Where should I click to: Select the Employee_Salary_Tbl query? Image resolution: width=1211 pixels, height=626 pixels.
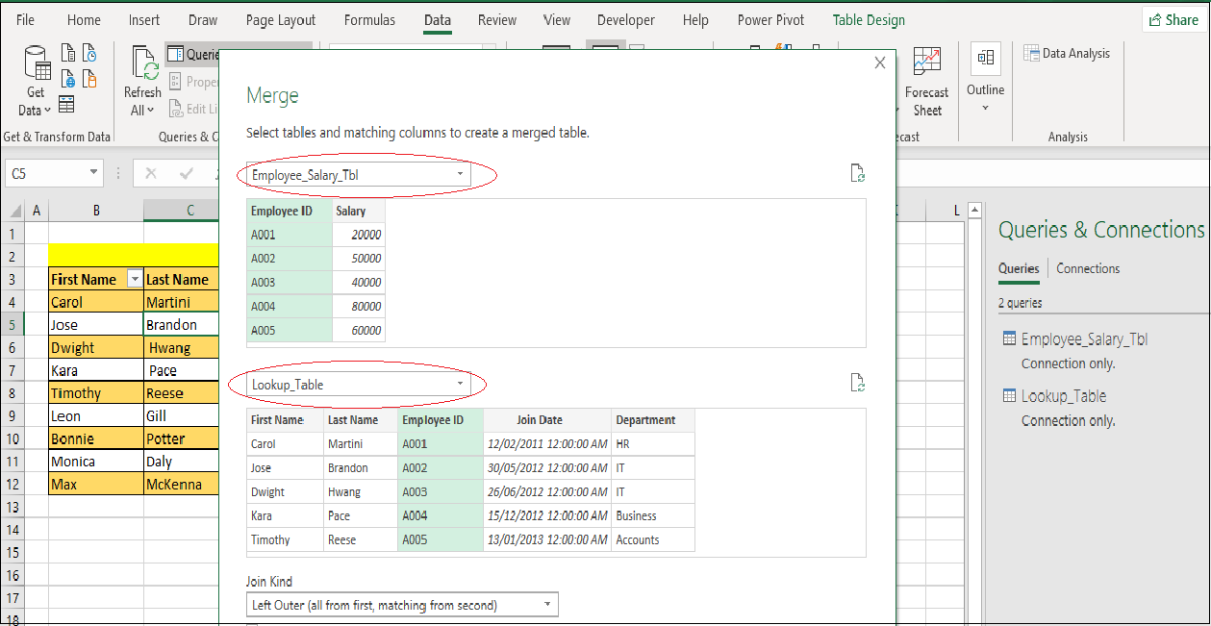pos(1085,338)
